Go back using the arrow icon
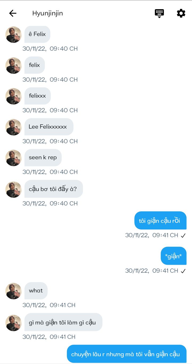 tap(13, 13)
